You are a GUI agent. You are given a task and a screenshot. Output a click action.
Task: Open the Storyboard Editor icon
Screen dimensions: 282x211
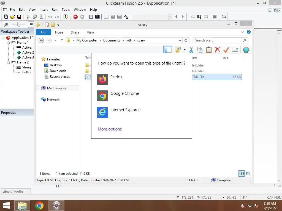pos(91,17)
